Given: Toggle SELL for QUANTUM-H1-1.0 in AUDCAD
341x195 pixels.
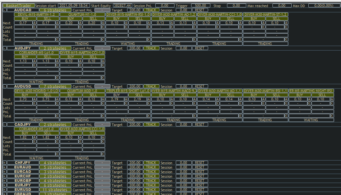Looking at the screenshot, I should click(93, 19).
